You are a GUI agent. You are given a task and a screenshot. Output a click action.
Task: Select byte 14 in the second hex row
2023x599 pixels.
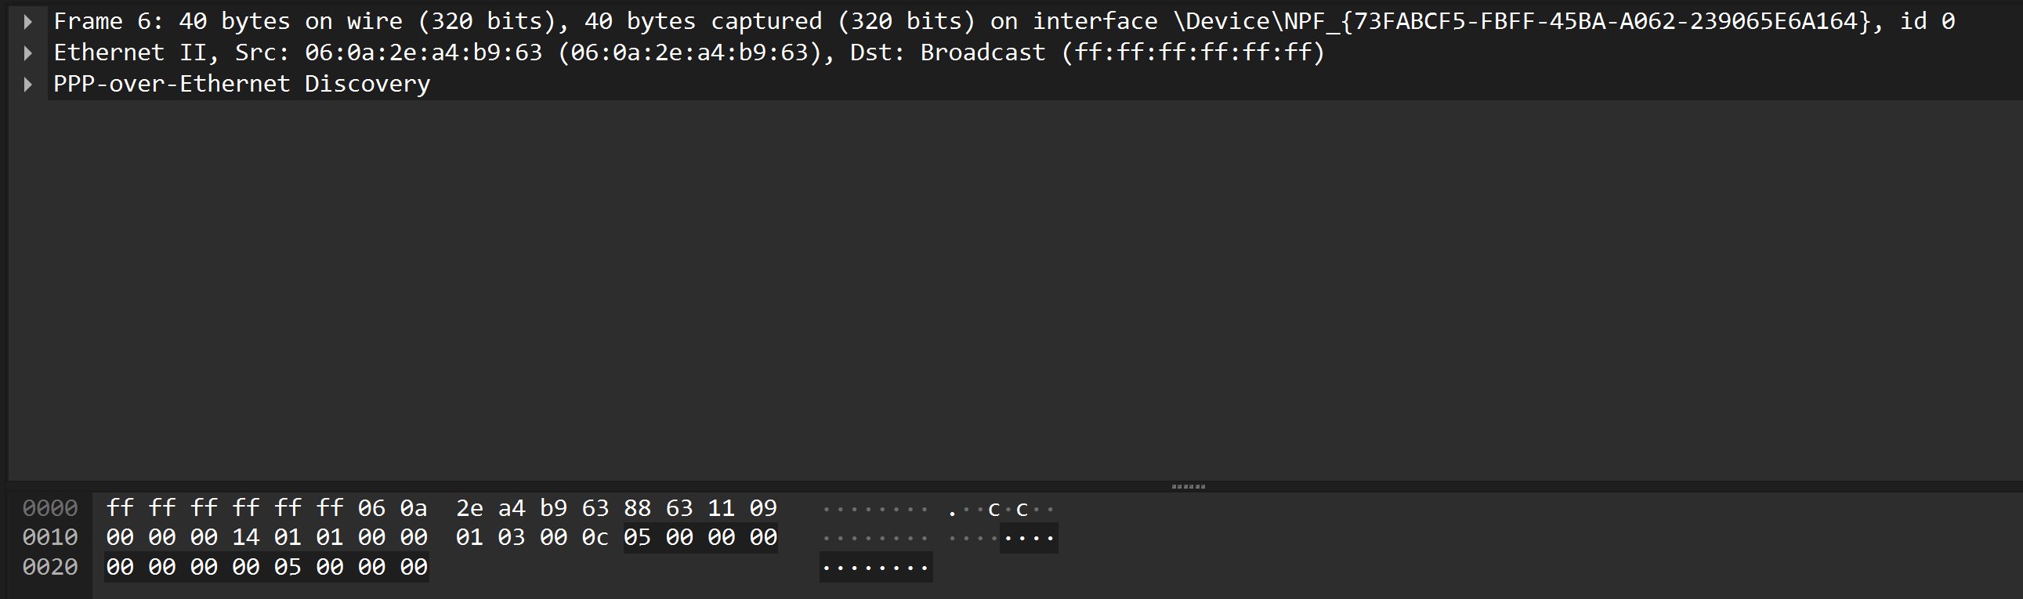246,538
